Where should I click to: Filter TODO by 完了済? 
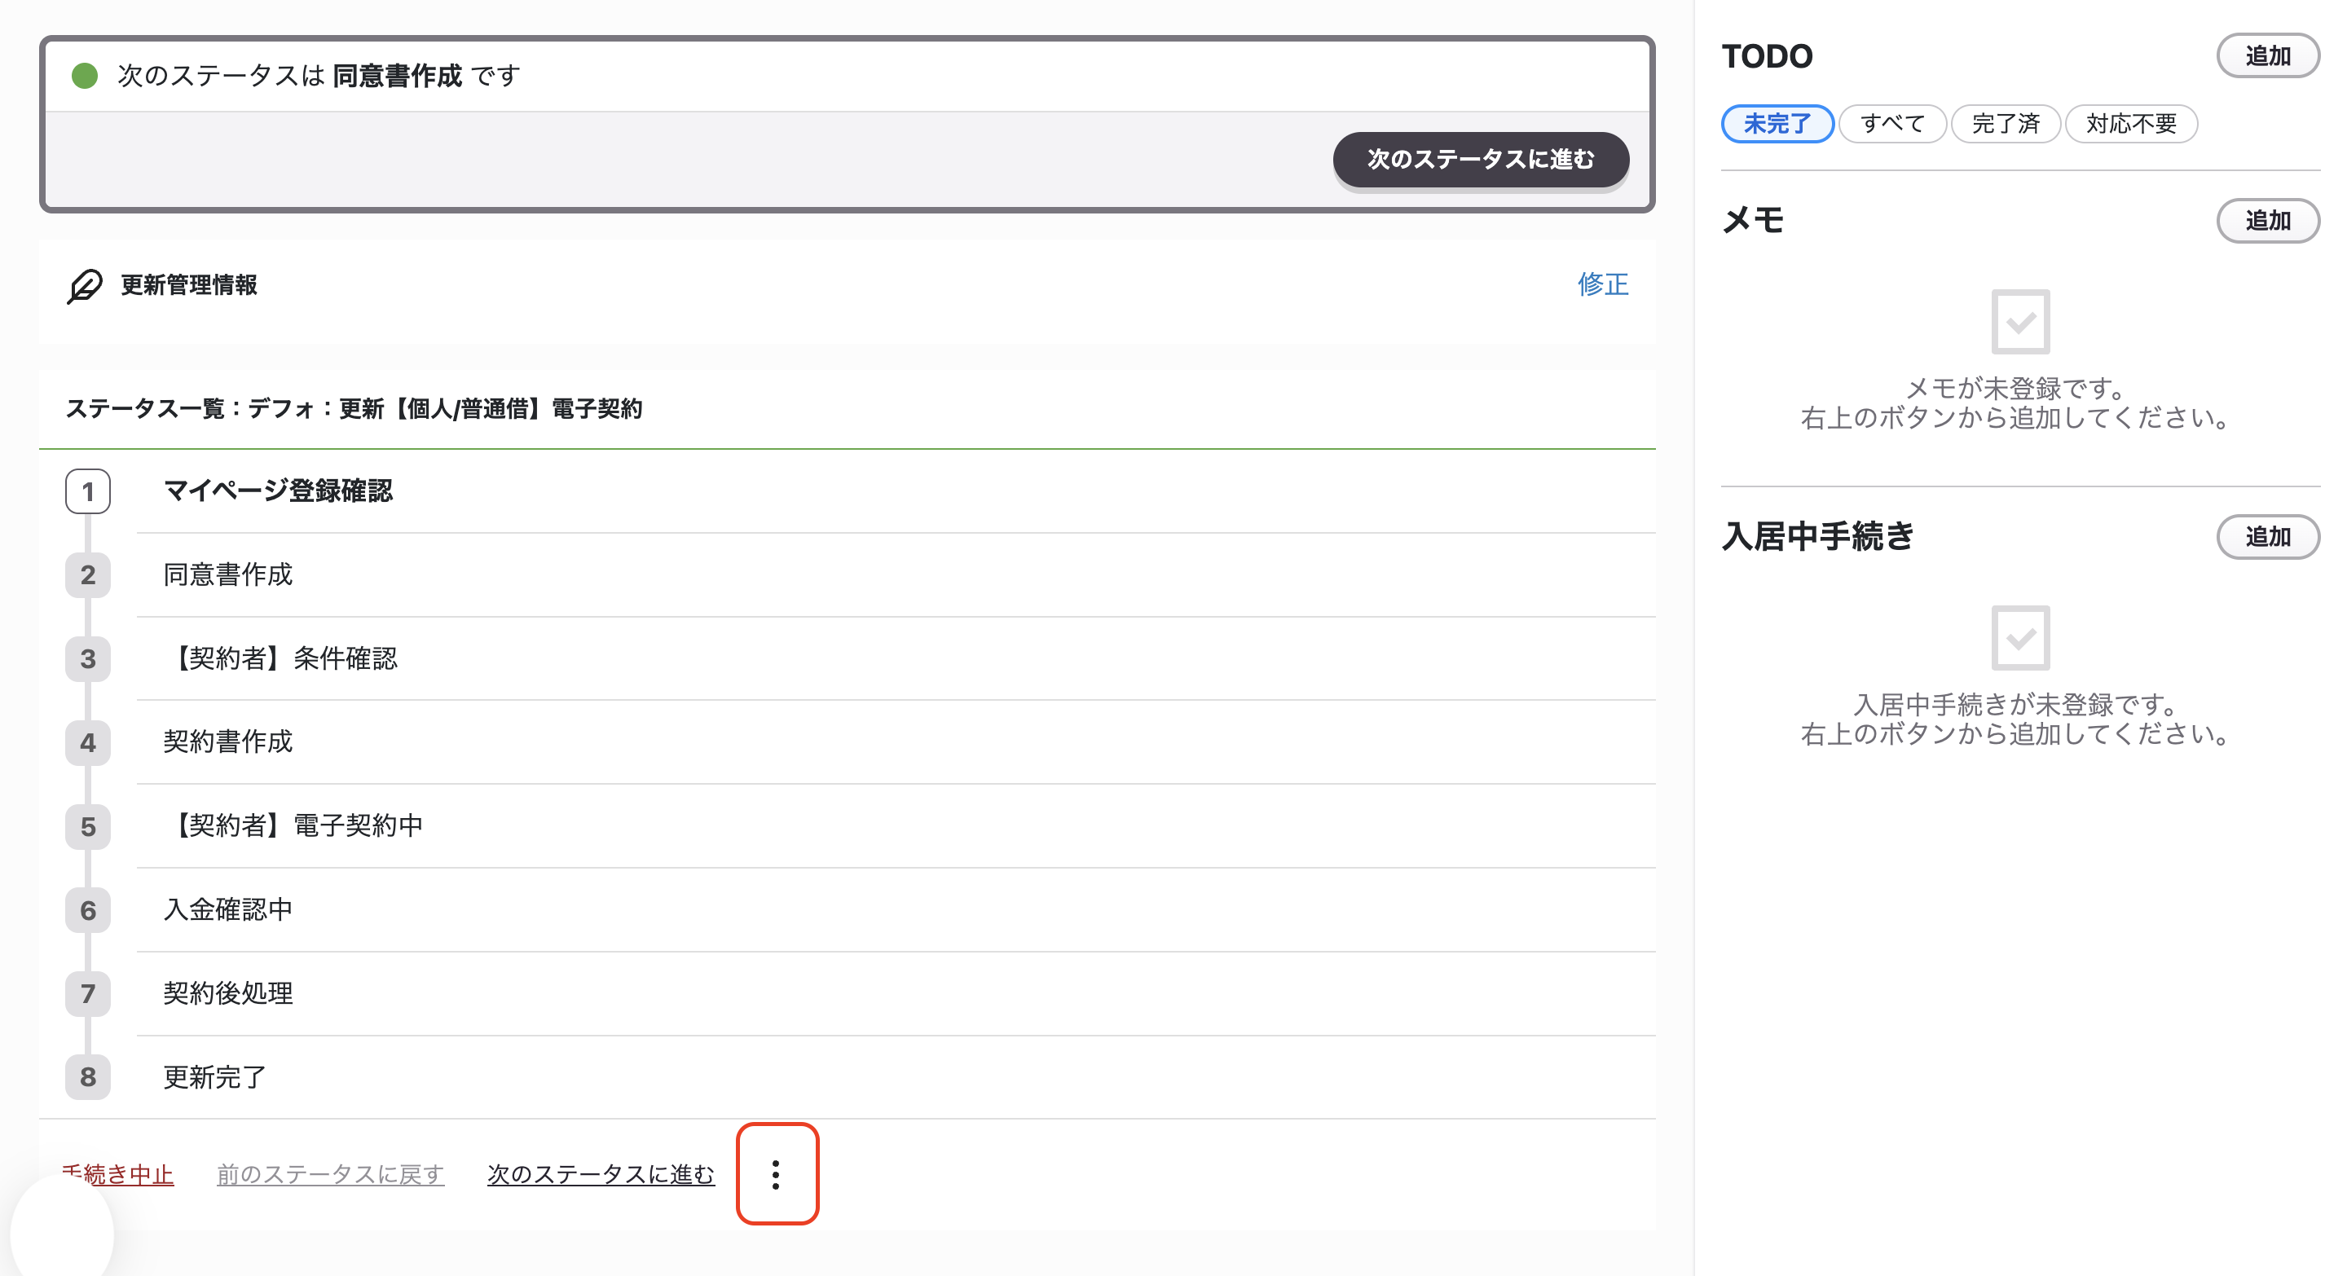pos(2006,124)
